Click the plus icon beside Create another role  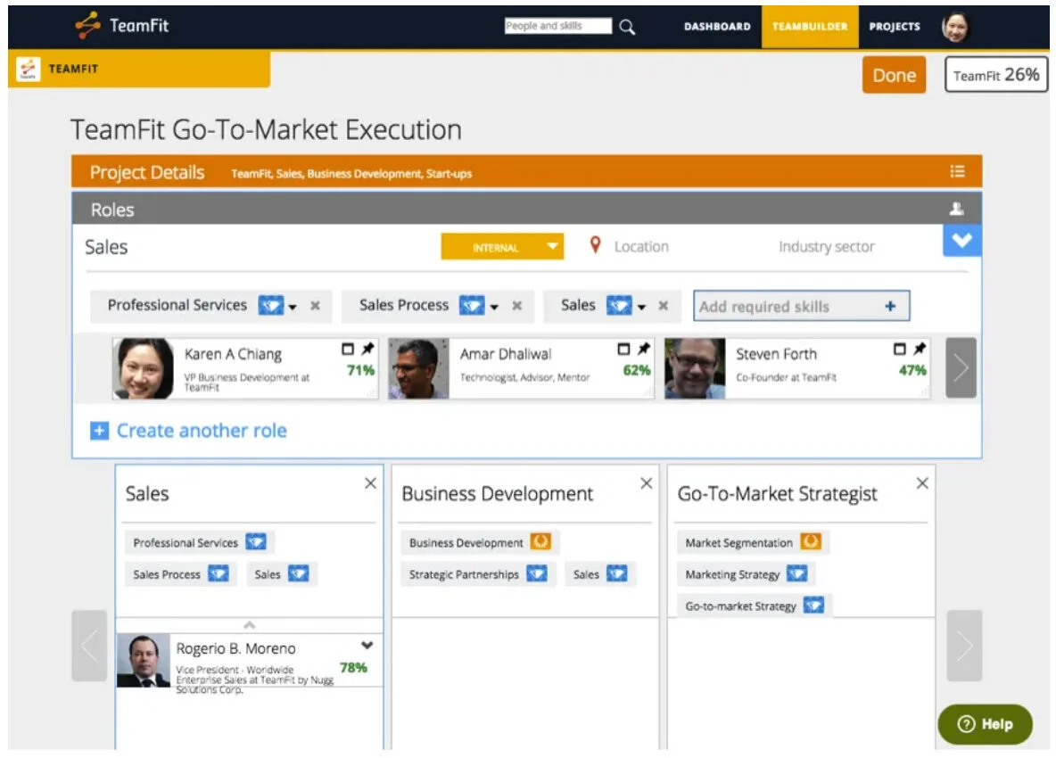pyautogui.click(x=99, y=431)
